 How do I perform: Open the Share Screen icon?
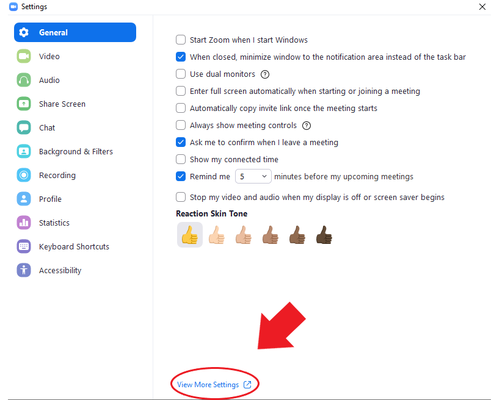click(24, 104)
